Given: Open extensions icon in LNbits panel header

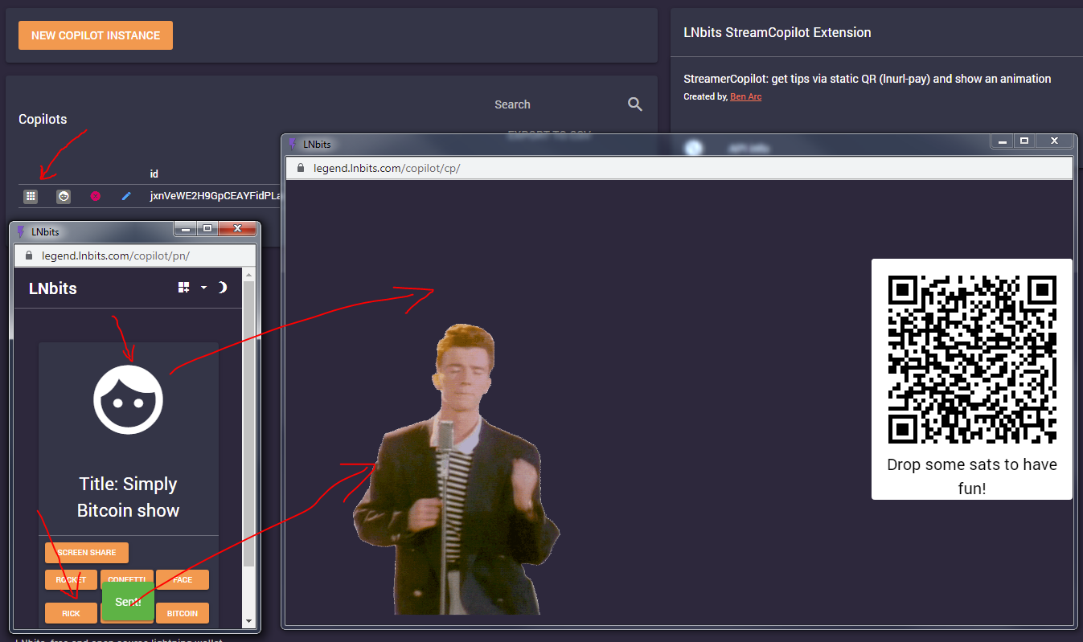Looking at the screenshot, I should click(x=184, y=288).
